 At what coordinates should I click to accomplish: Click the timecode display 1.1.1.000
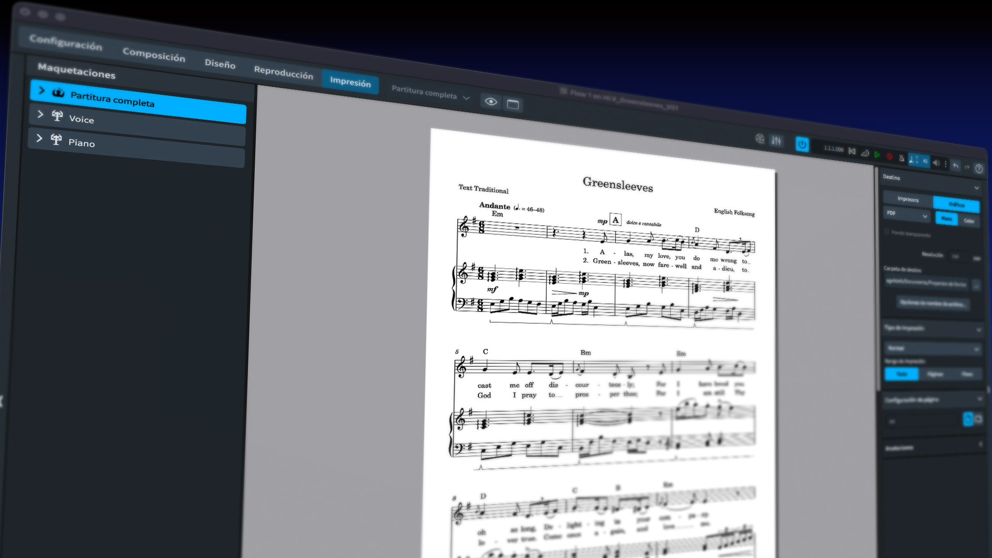click(833, 149)
